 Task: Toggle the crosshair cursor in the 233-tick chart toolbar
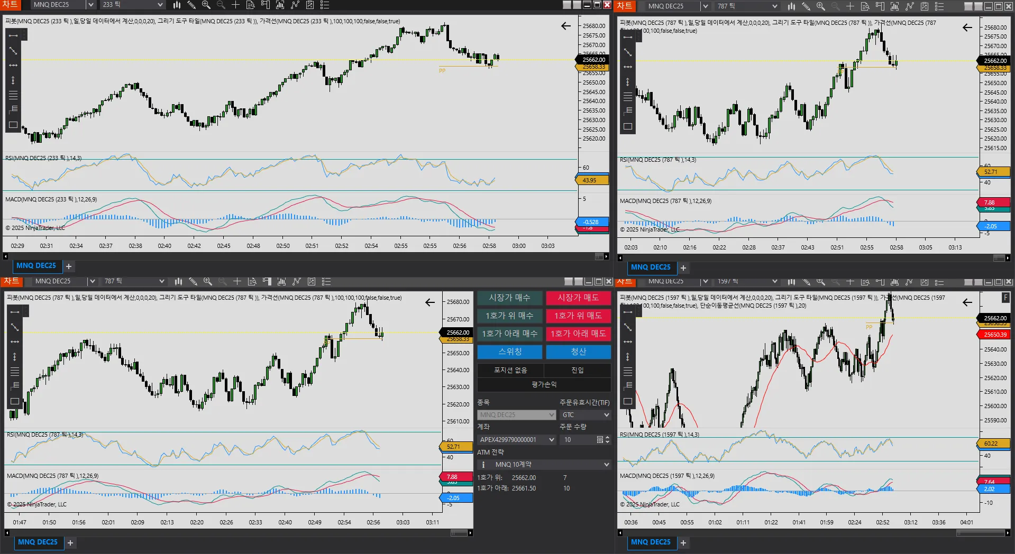click(236, 5)
